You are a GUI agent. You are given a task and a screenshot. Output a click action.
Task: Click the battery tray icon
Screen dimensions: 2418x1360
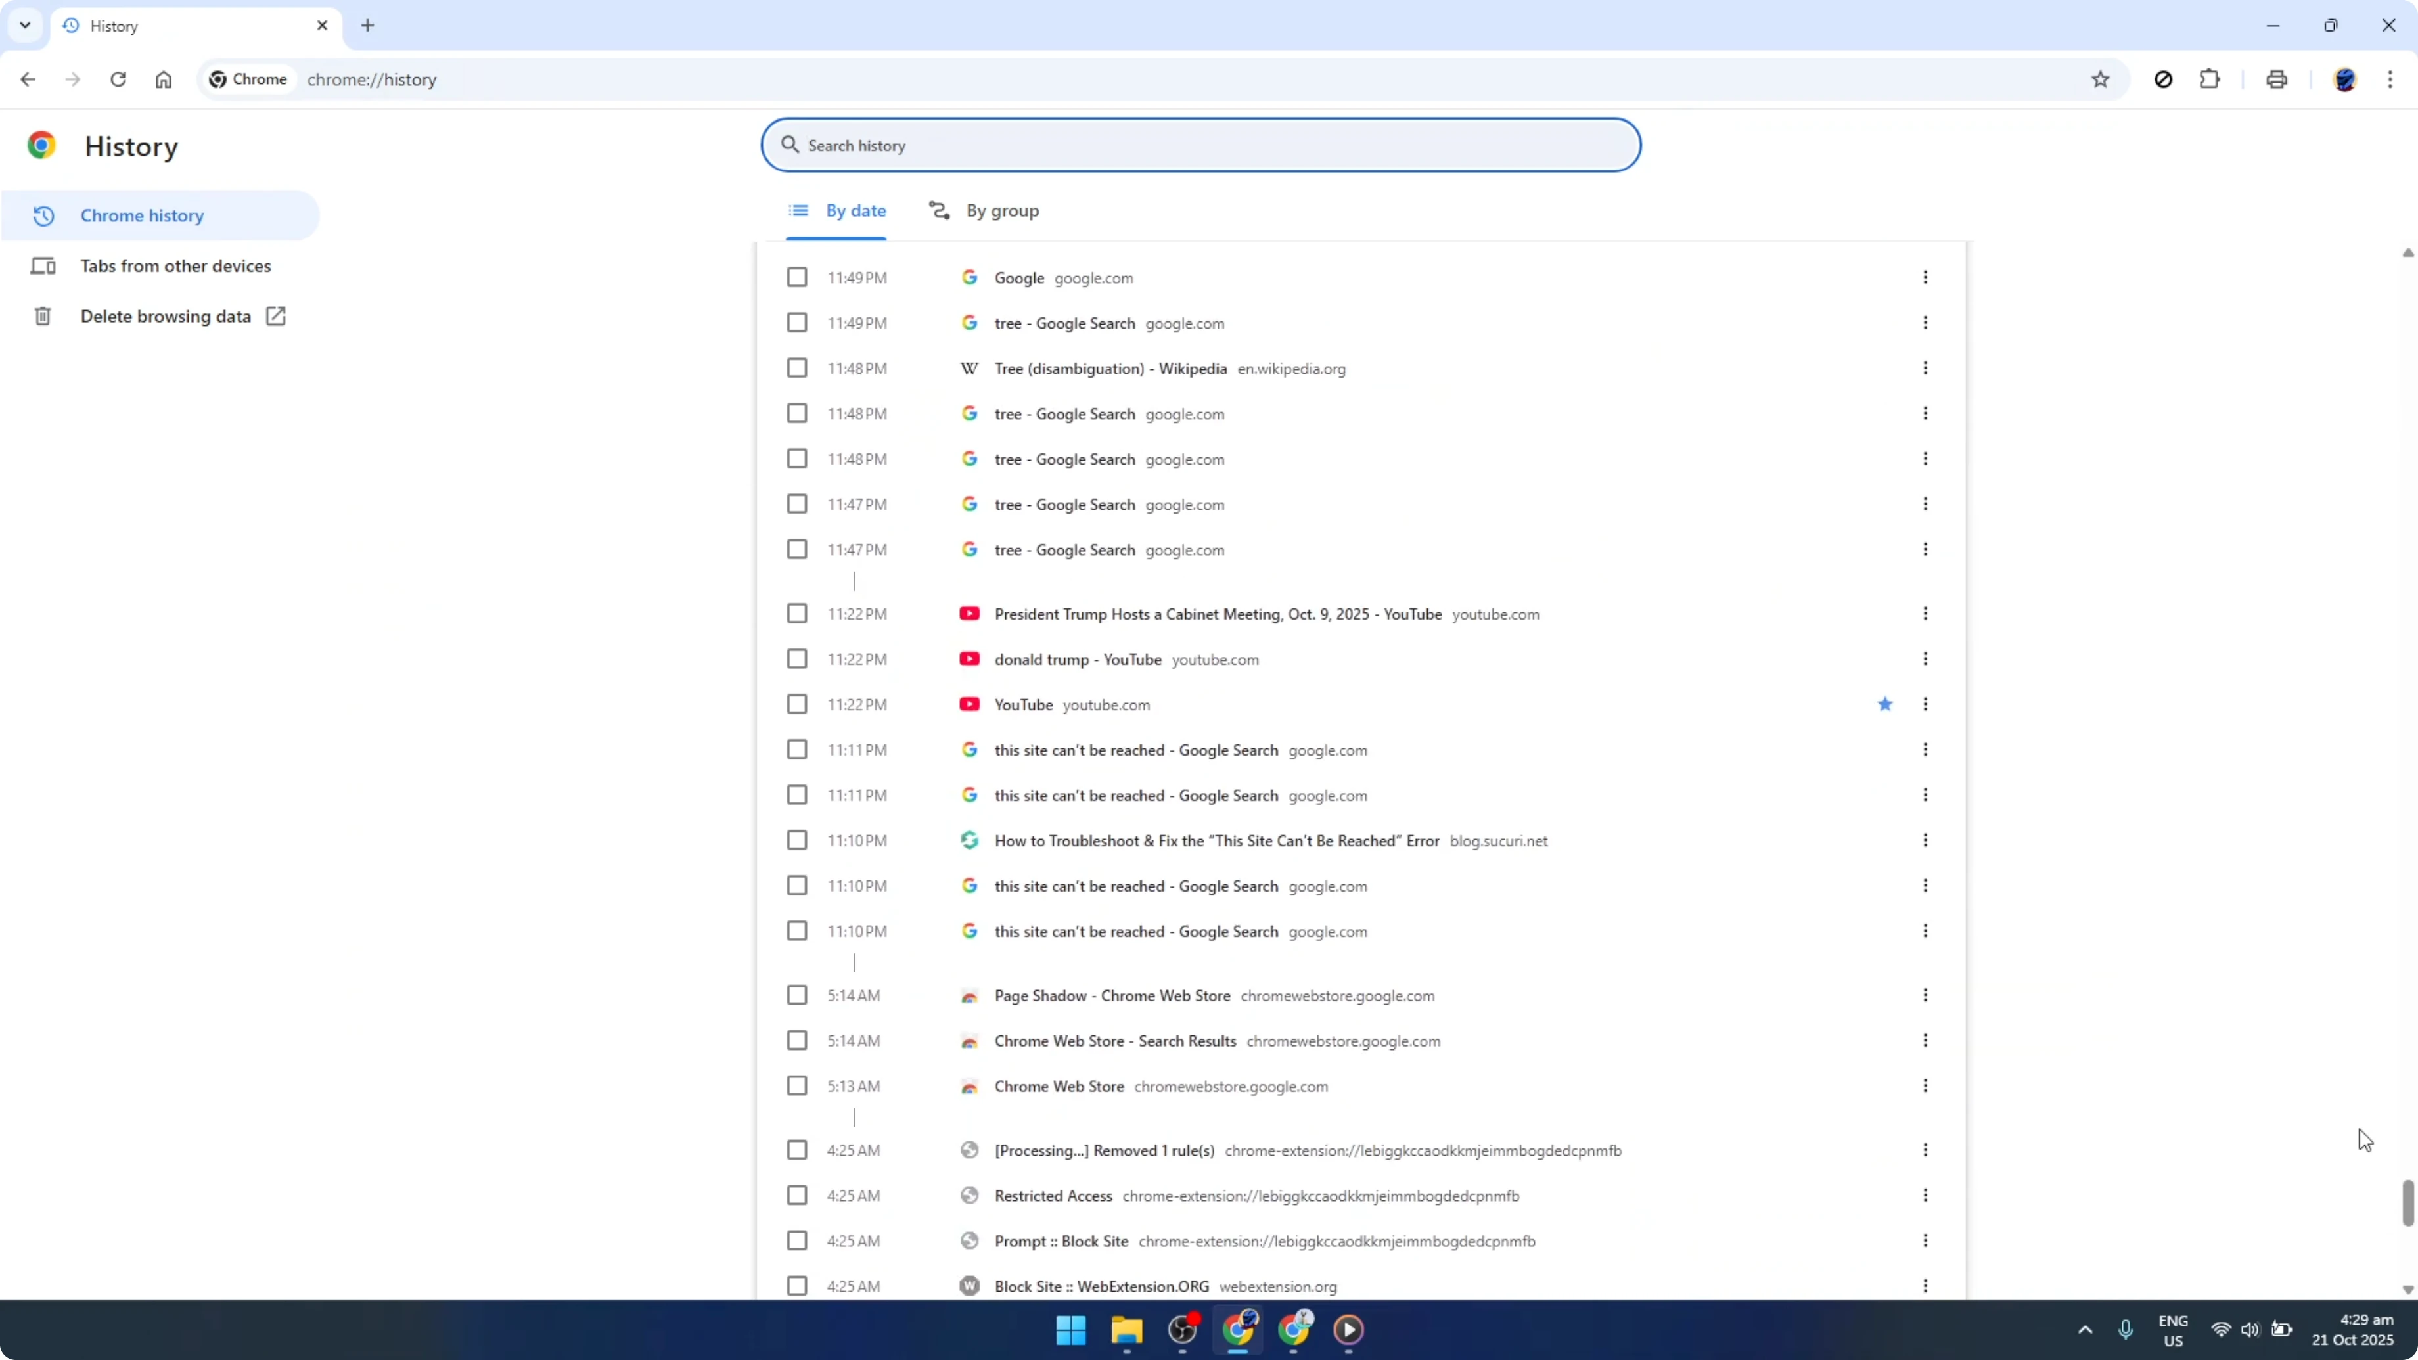click(x=2281, y=1330)
